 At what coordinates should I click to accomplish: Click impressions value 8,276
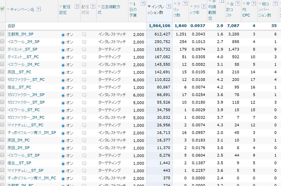pyautogui.click(x=165, y=155)
